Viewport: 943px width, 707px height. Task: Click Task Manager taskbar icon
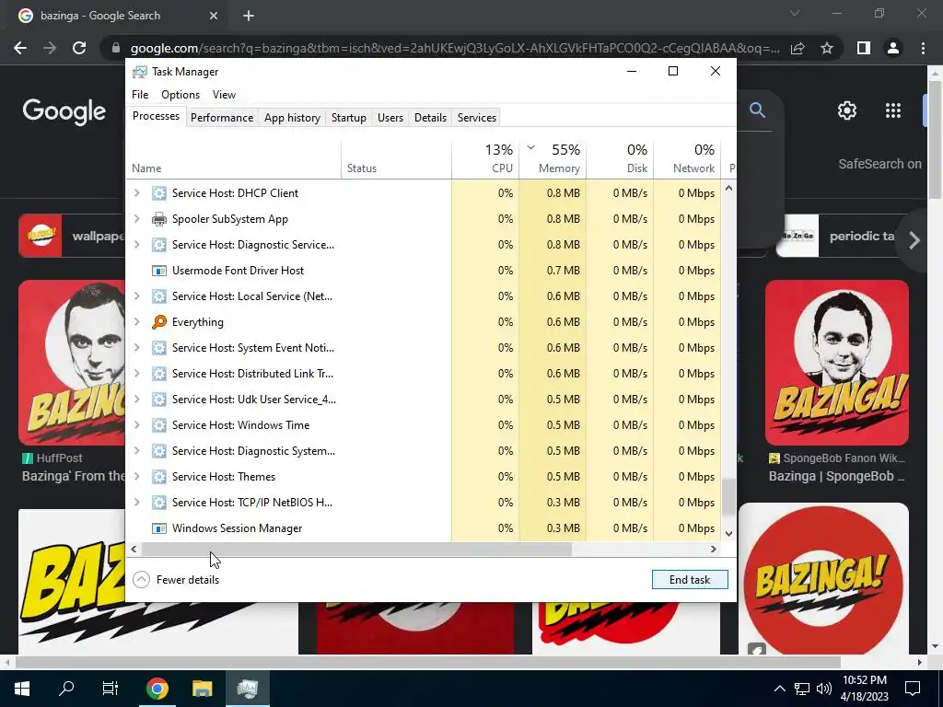(x=248, y=689)
